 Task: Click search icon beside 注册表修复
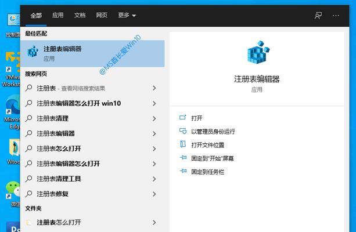click(x=29, y=194)
